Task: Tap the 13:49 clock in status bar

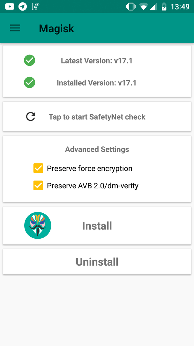Action: [x=180, y=6]
